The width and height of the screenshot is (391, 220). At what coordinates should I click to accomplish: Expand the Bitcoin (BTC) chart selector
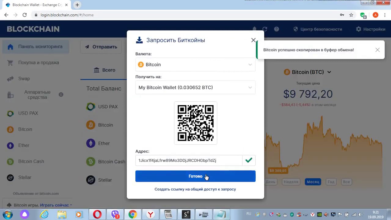pos(308,72)
